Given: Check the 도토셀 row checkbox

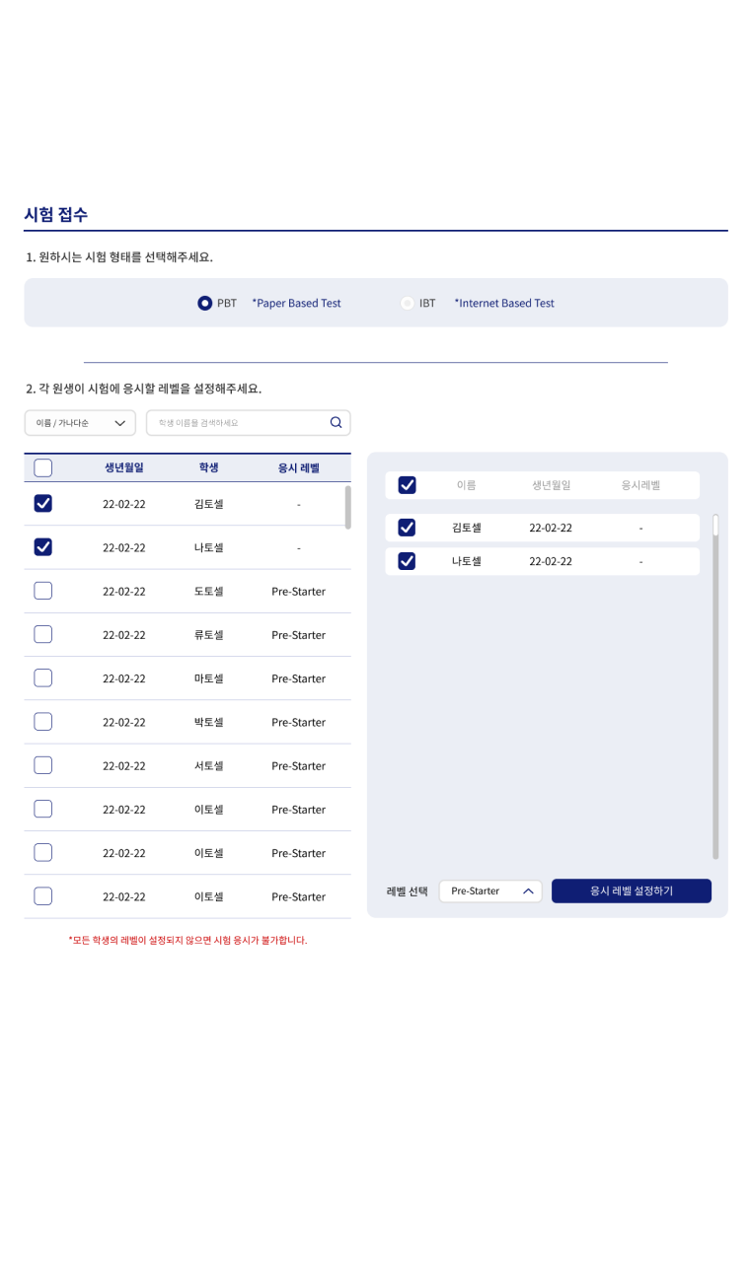Looking at the screenshot, I should (42, 591).
